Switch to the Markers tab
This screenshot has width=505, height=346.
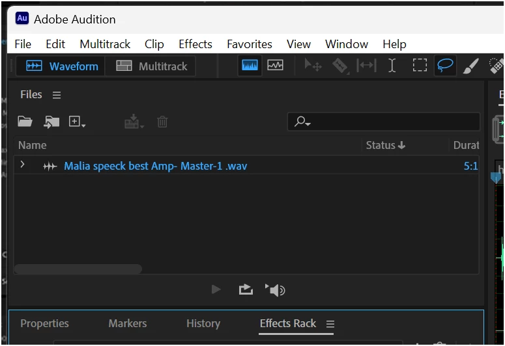pyautogui.click(x=128, y=323)
